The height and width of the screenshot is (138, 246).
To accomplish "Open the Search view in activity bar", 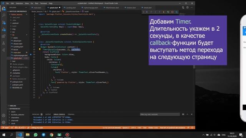I will pyautogui.click(x=3, y=15).
